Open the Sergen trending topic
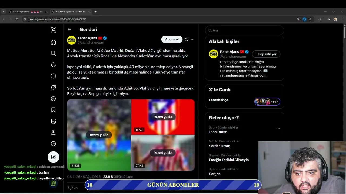This screenshot has width=346, height=194. (x=215, y=174)
